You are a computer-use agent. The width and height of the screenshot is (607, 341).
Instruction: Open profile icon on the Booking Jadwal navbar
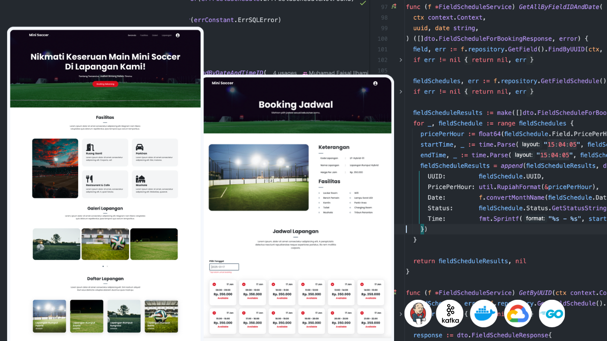(375, 83)
